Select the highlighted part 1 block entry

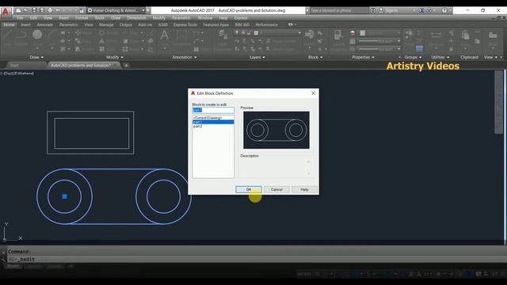[213, 122]
